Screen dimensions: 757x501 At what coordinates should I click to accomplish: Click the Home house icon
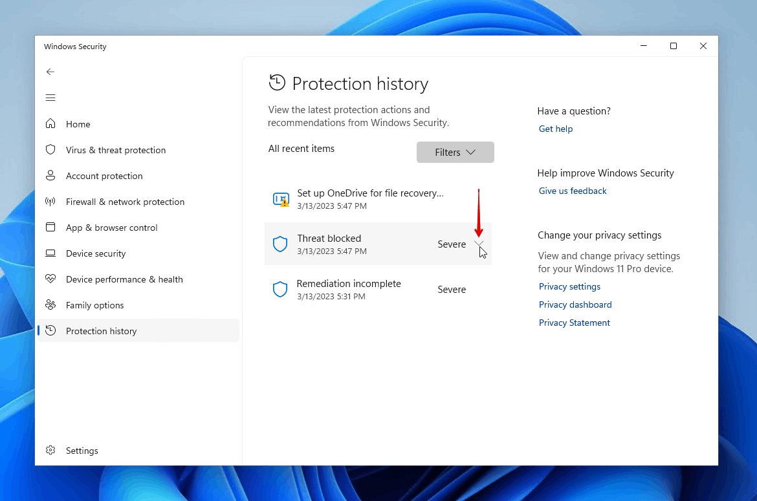pos(50,123)
